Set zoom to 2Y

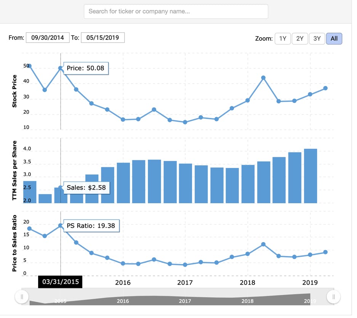click(299, 39)
